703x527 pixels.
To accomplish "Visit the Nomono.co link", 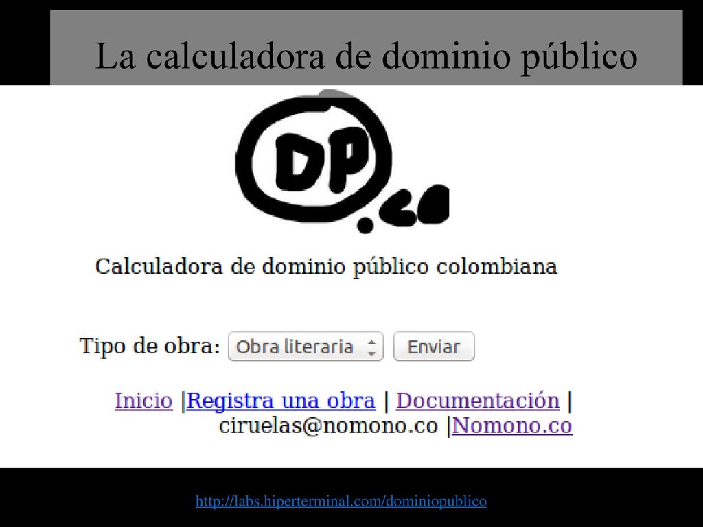I will (x=512, y=425).
